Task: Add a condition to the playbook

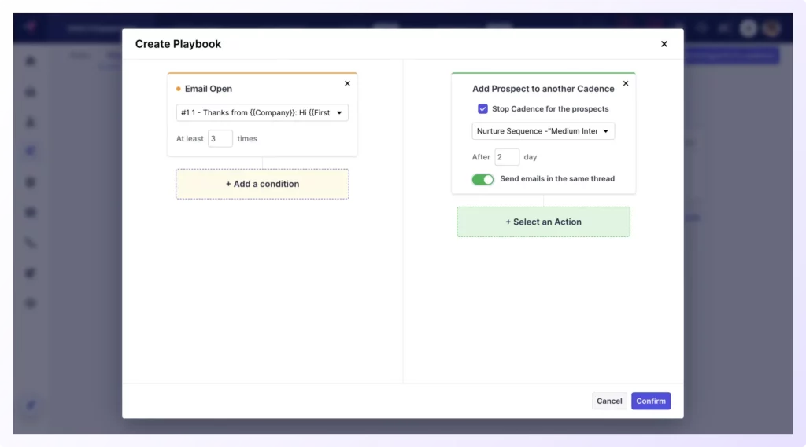Action: tap(262, 184)
